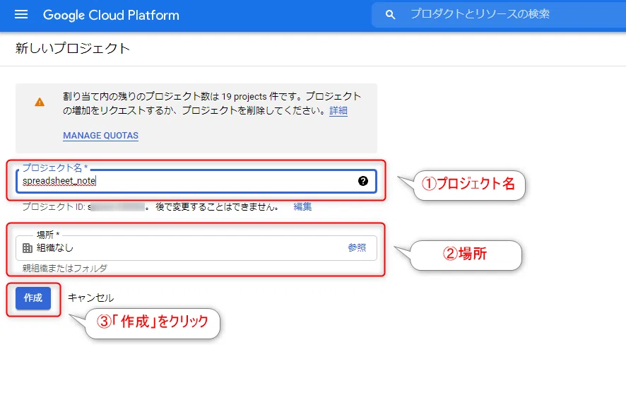The image size is (626, 417).
Task: Click the quota warning message text
Action: (211, 103)
